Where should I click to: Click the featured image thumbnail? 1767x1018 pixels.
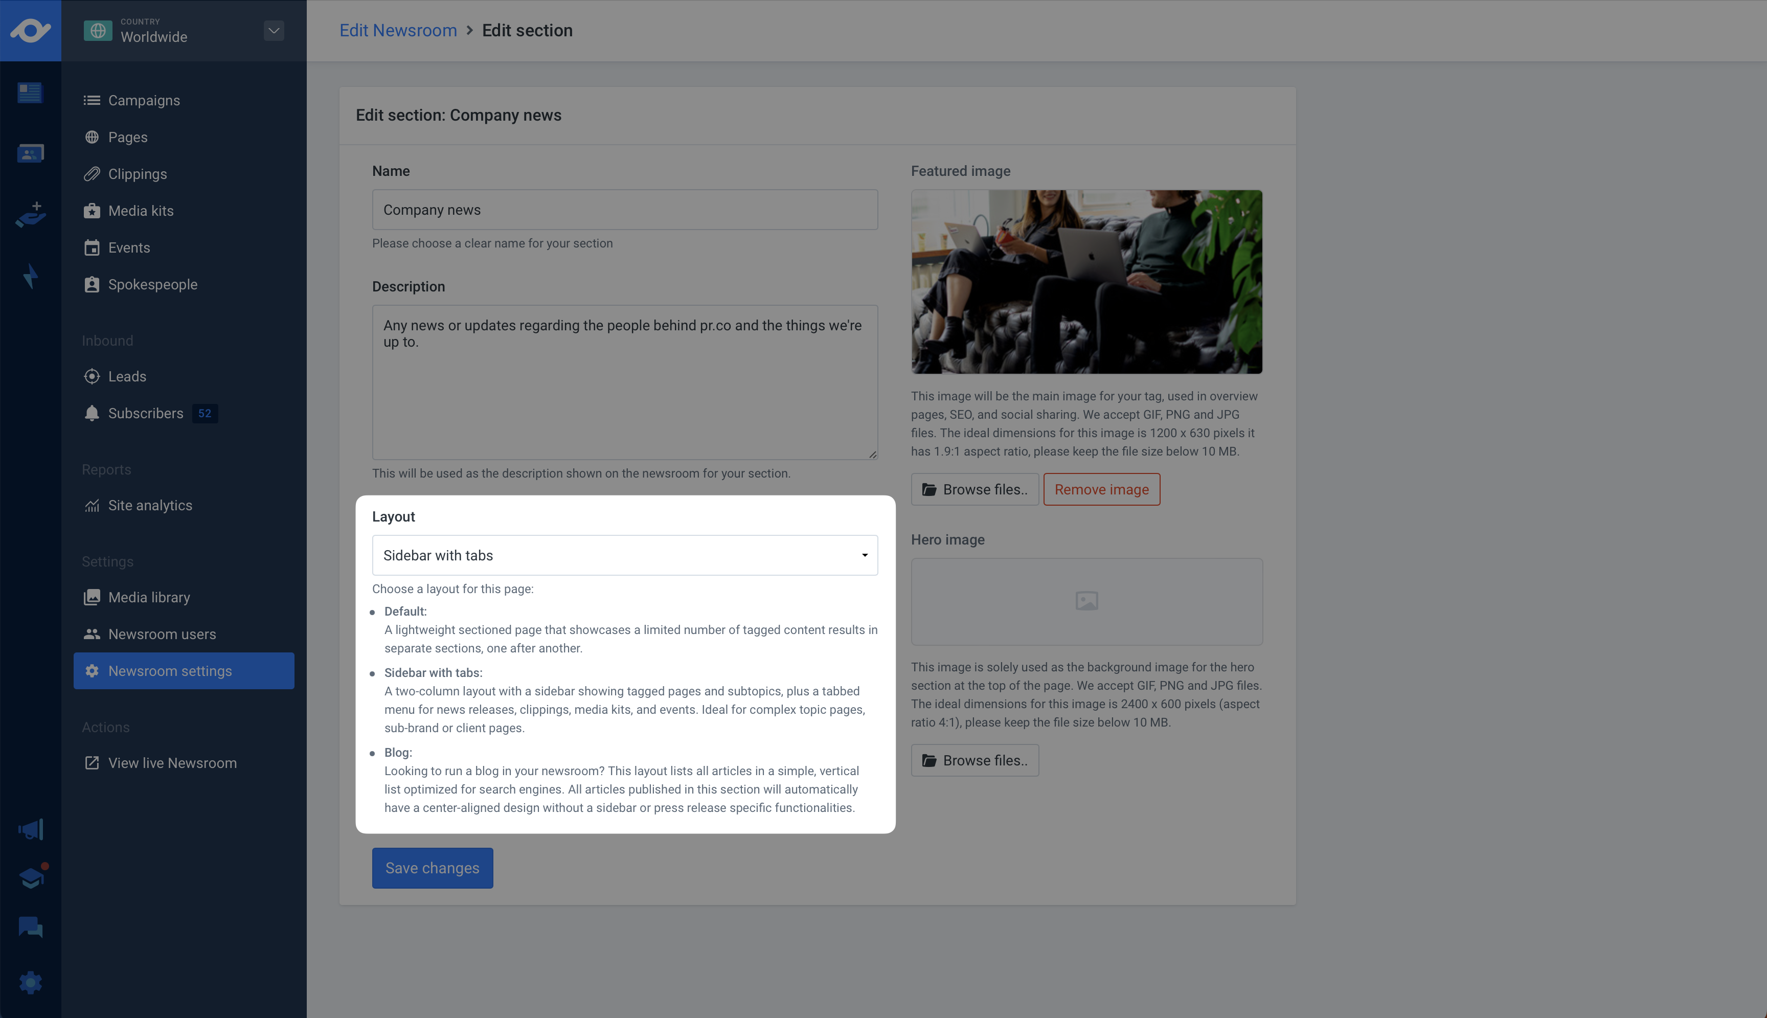coord(1086,282)
